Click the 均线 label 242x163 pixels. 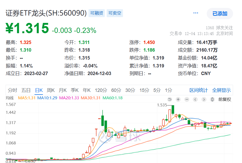click(x=9, y=98)
